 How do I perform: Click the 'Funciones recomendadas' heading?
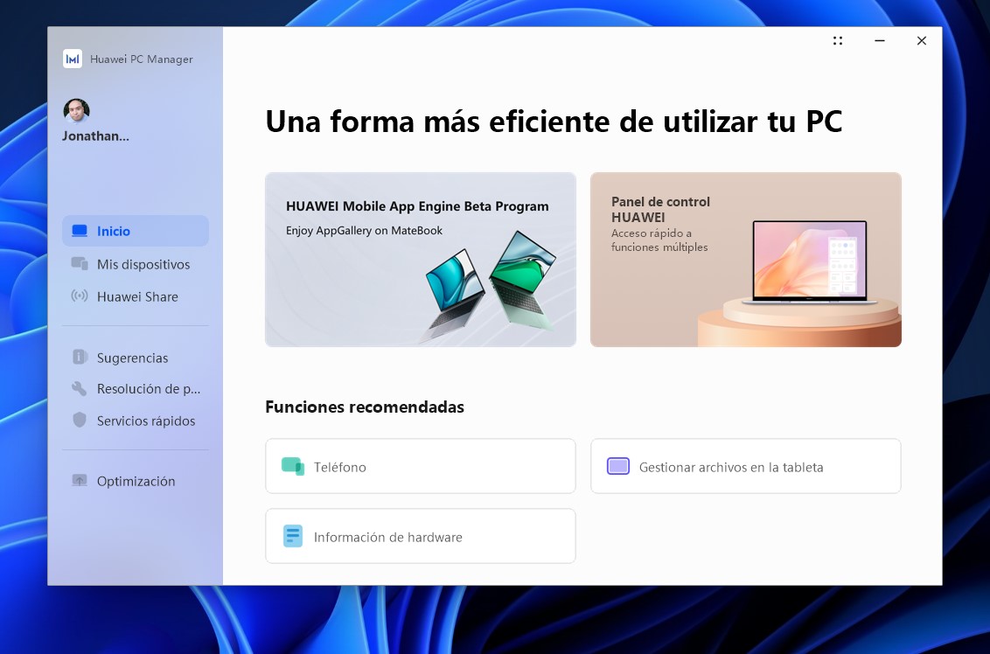(365, 407)
